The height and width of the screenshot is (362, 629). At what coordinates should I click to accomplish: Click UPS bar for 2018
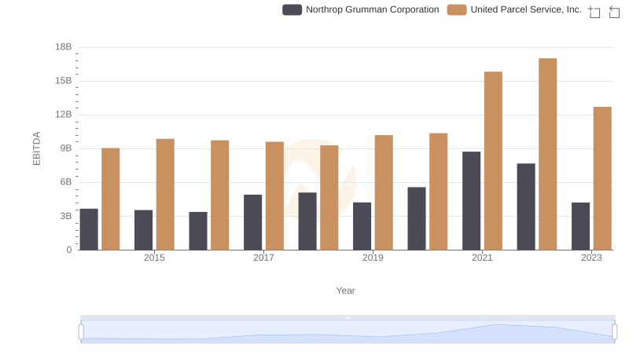coord(329,198)
